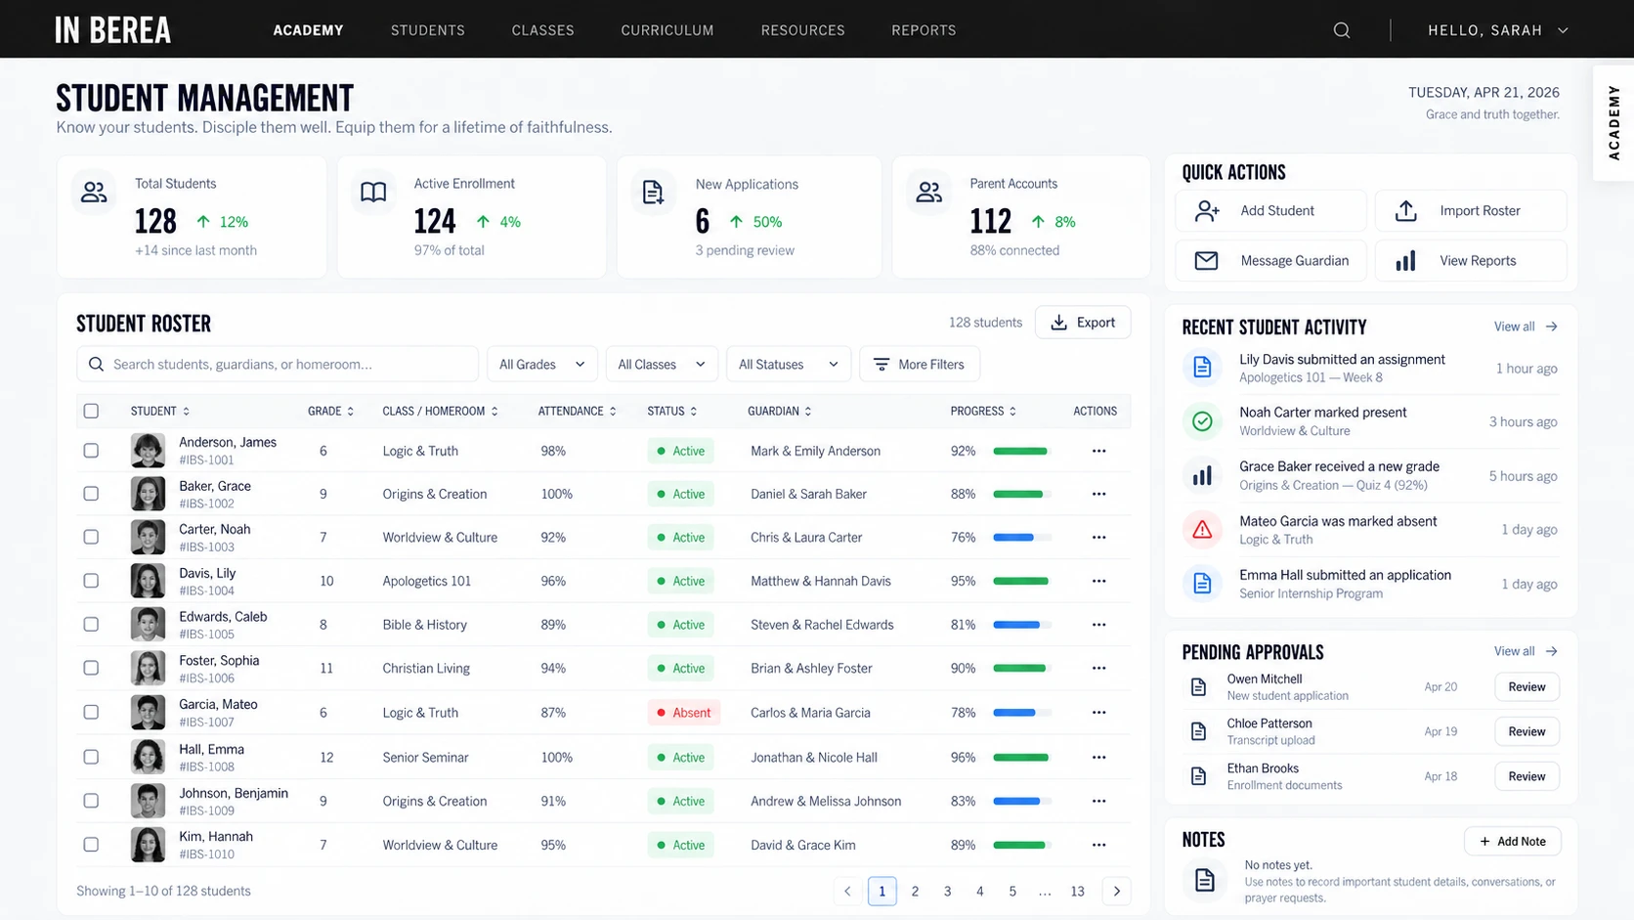1634x920 pixels.
Task: Check the box for Foster, Sophia
Action: point(91,668)
